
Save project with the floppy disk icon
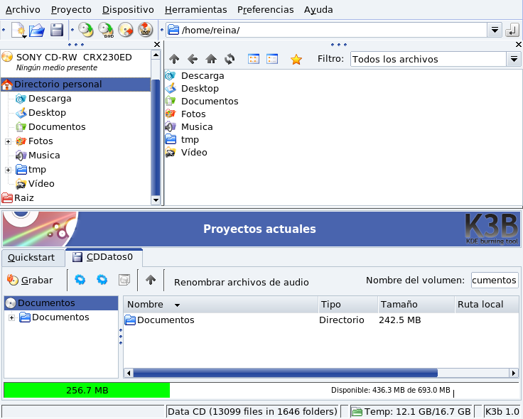[57, 30]
